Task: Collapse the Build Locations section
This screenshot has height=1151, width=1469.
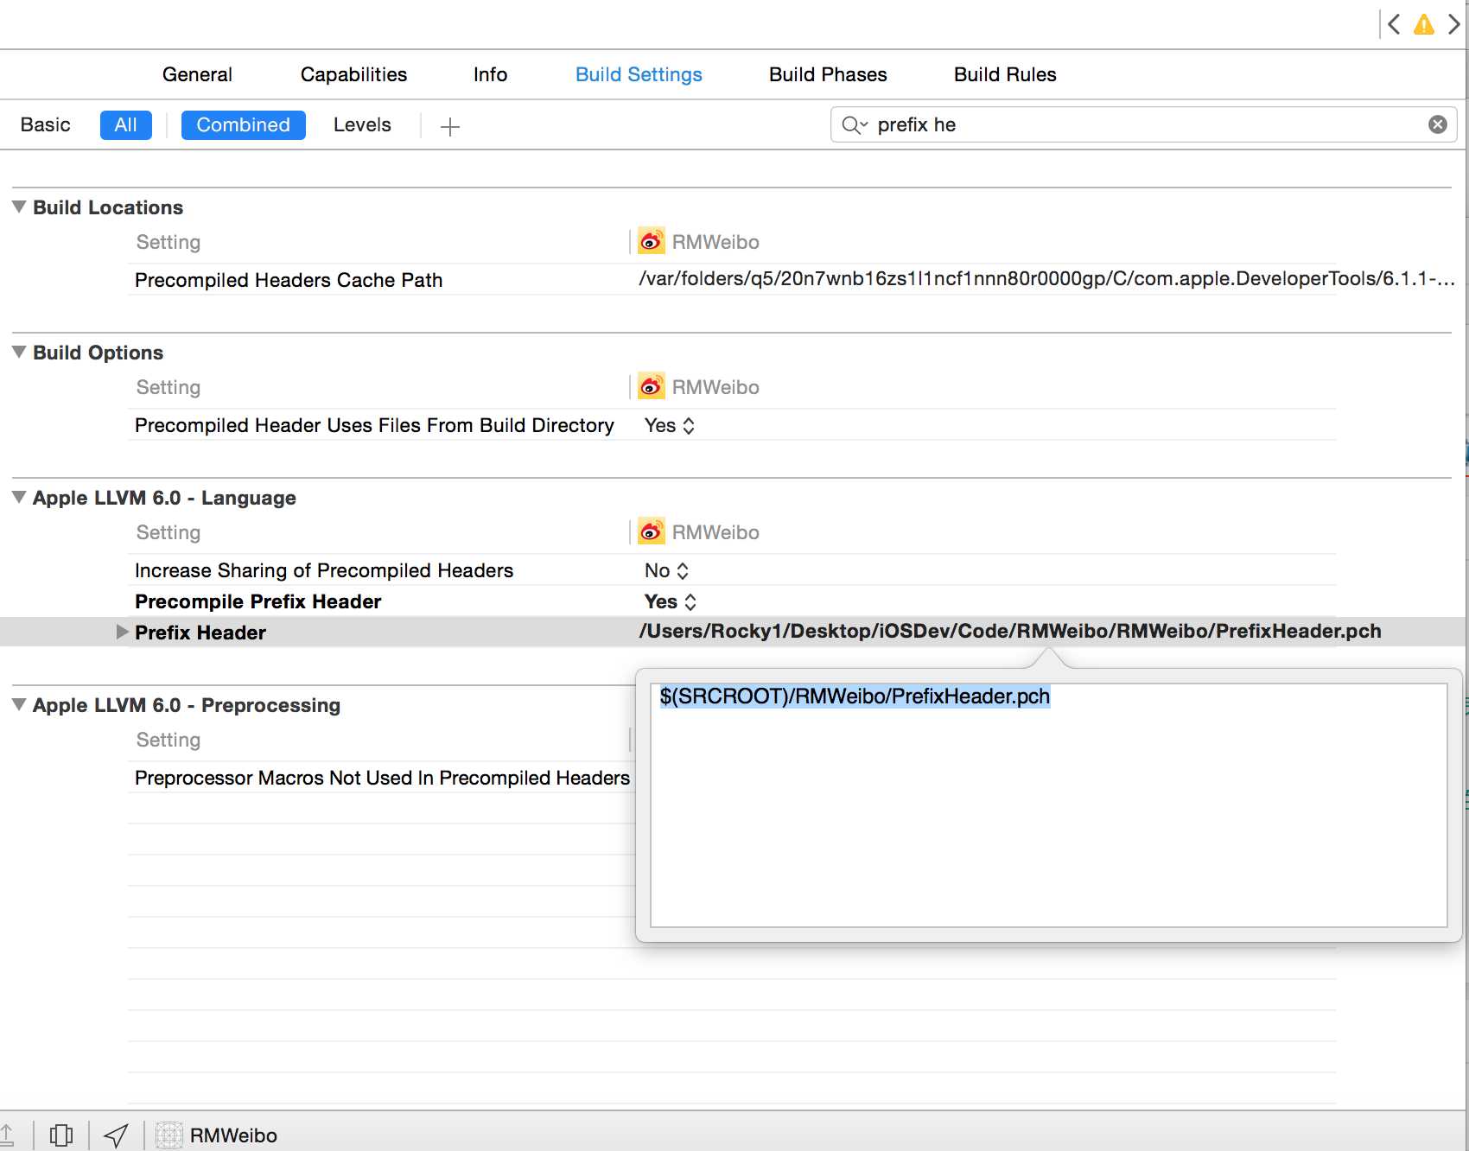Action: coord(19,207)
